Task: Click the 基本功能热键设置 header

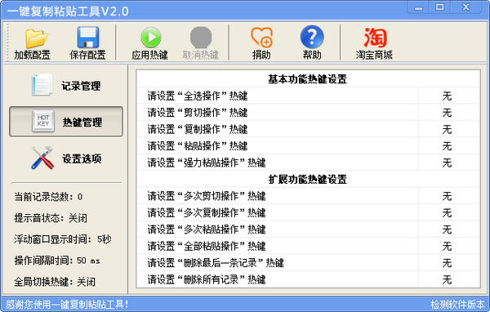Action: point(308,79)
